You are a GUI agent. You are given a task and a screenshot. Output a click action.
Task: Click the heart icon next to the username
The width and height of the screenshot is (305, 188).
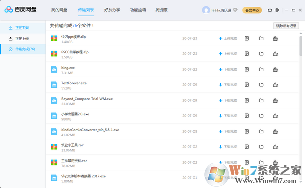point(235,10)
